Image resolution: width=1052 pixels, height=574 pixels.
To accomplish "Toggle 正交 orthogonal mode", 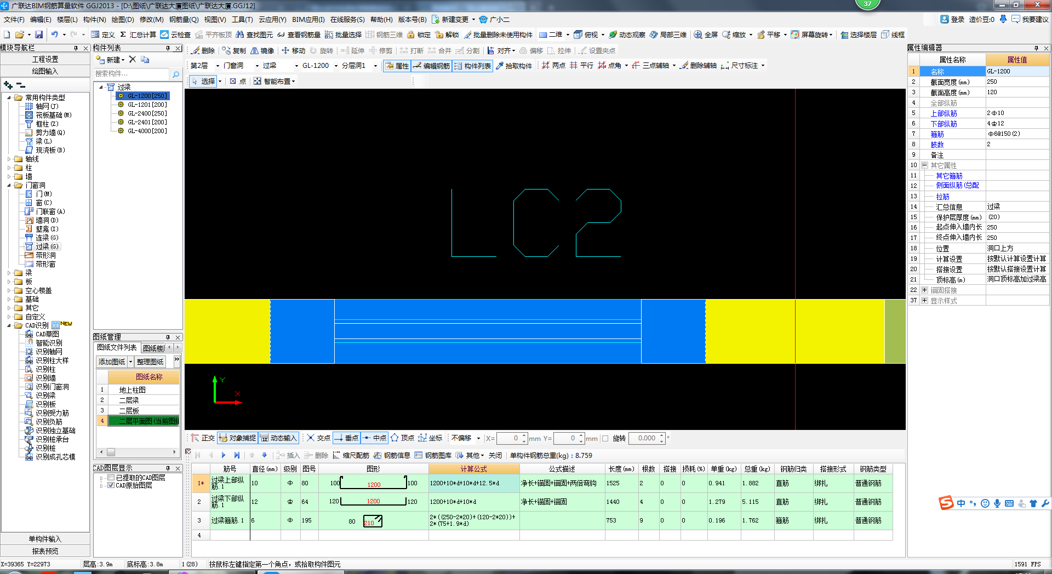I will (x=203, y=438).
